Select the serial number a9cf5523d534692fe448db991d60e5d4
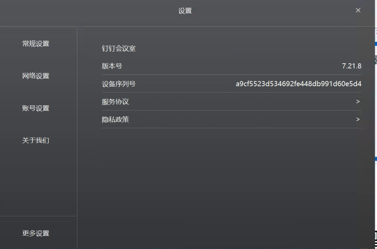 [x=299, y=84]
